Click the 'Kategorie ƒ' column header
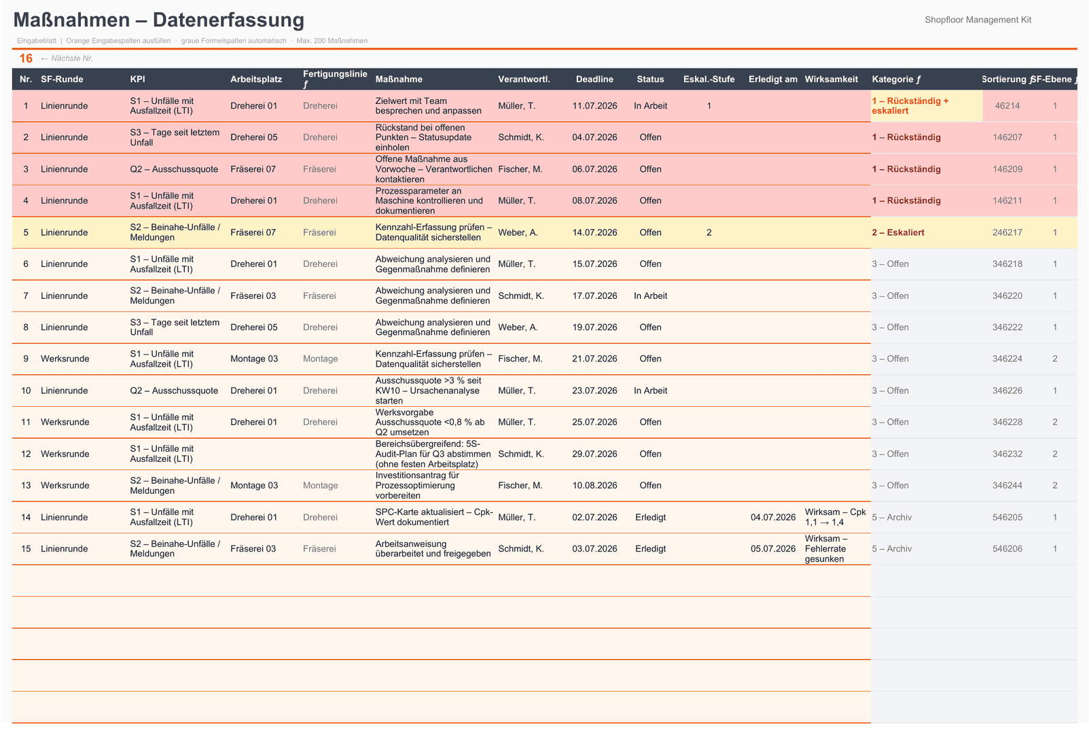The image size is (1089, 735). 927,79
